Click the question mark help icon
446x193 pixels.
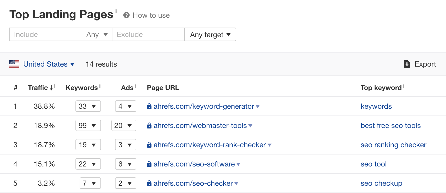pyautogui.click(x=126, y=15)
